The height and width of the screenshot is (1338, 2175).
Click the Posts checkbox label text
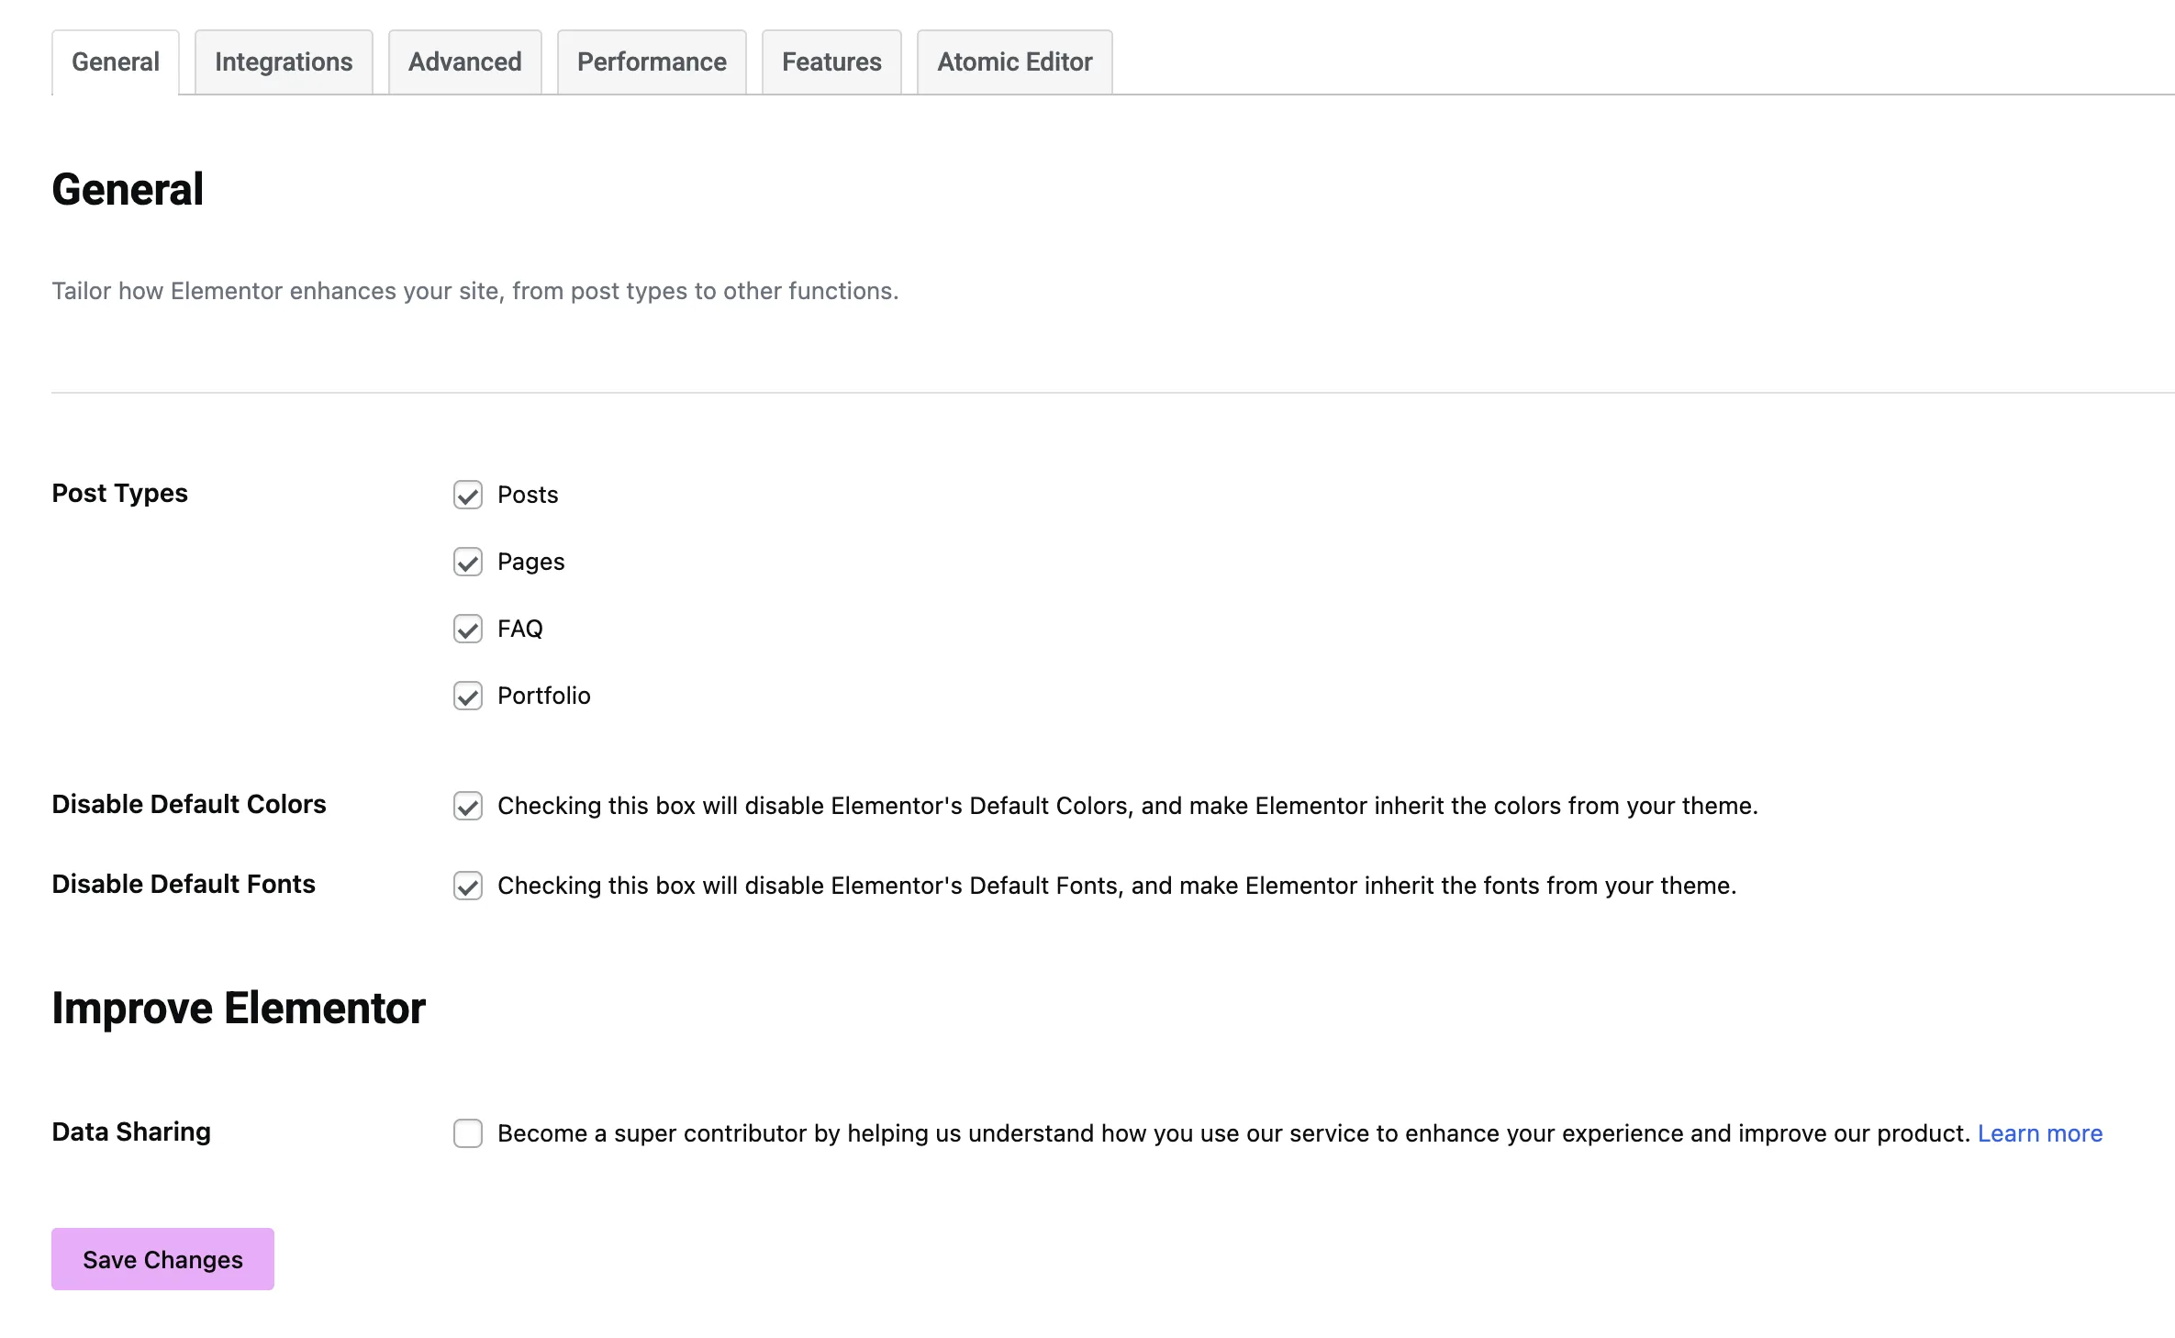[x=528, y=495]
